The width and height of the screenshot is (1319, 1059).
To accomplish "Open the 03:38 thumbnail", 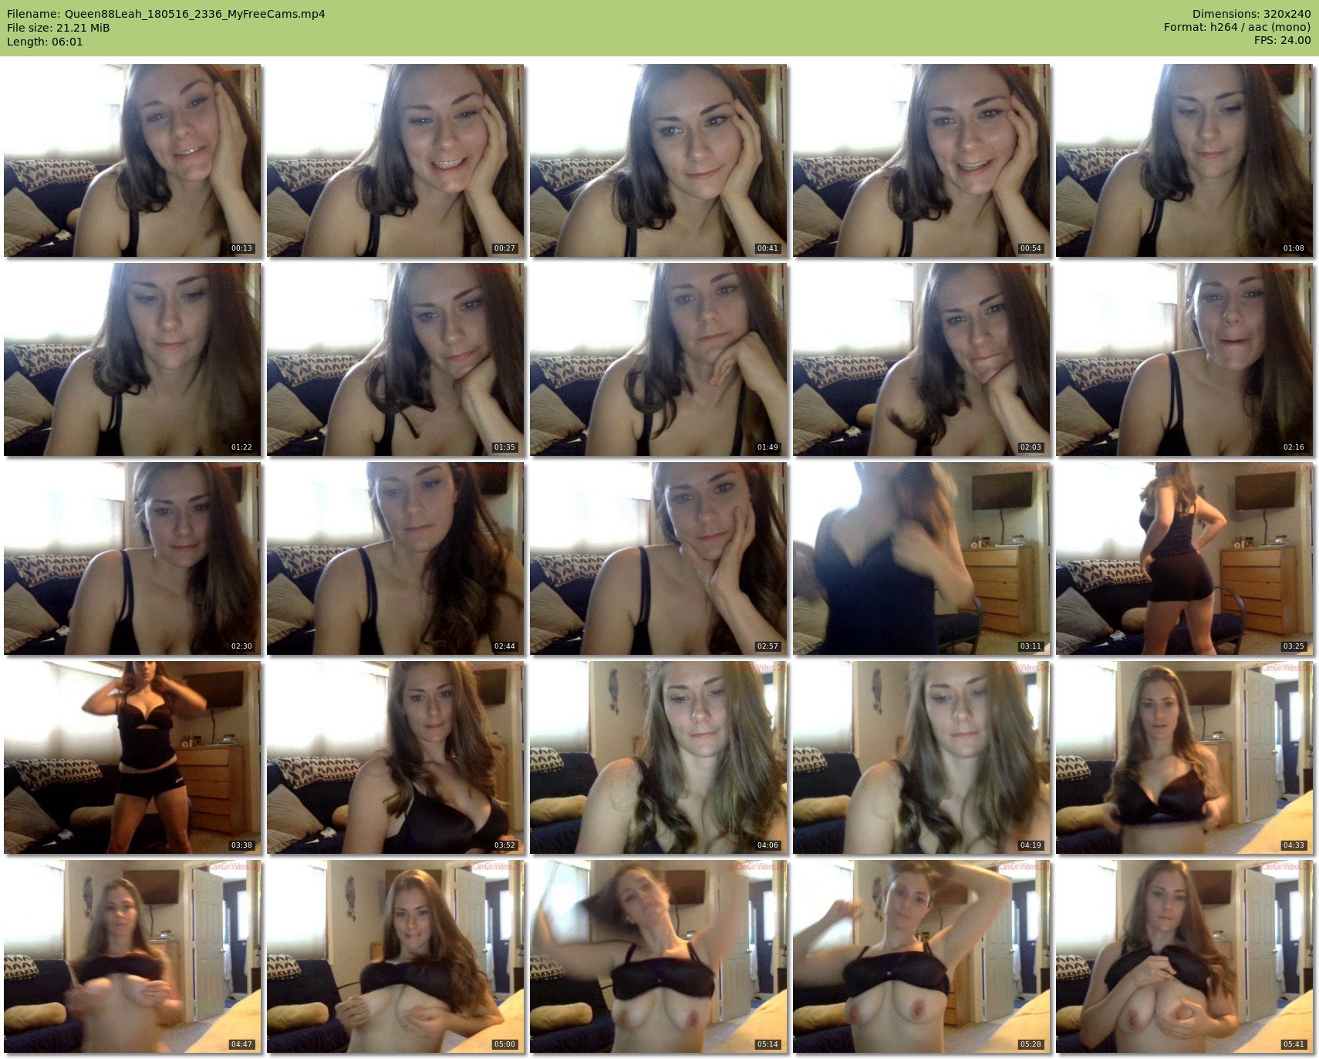I will point(133,757).
